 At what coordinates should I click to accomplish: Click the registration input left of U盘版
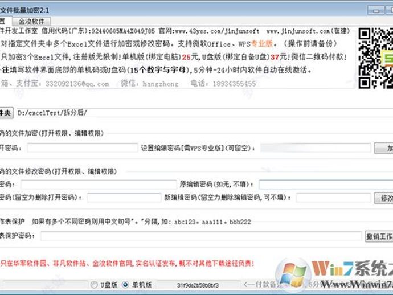(44, 285)
